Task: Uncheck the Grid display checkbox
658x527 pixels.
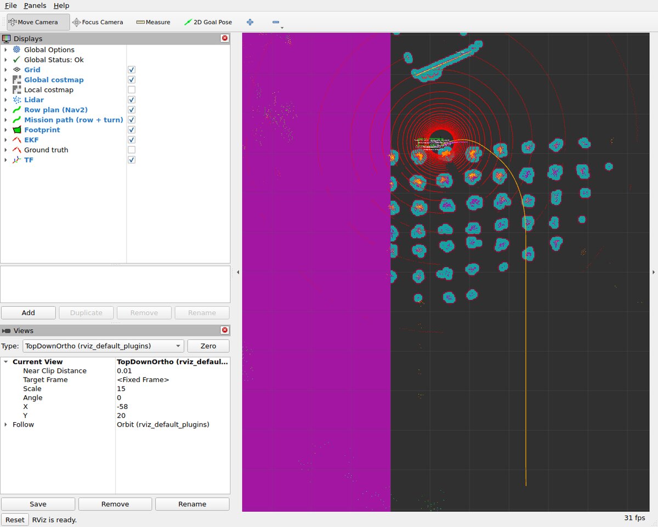Action: tap(132, 70)
